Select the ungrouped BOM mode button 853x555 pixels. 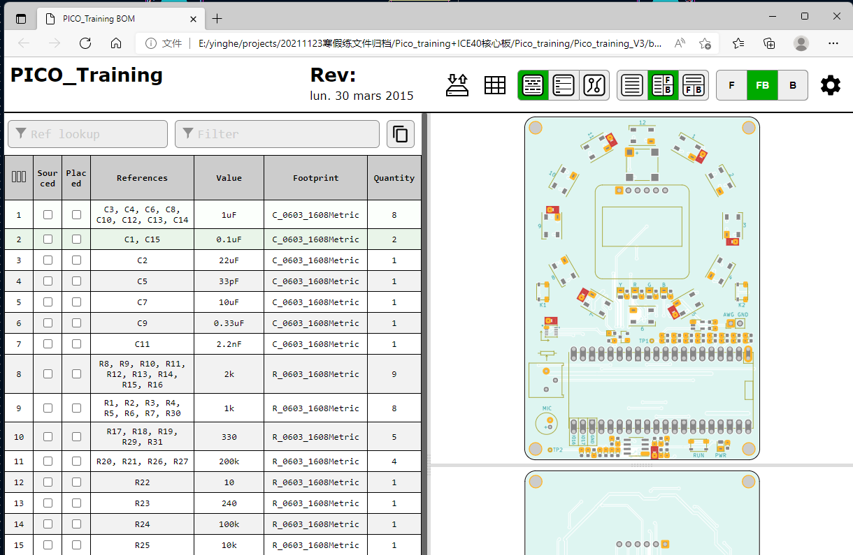tap(564, 85)
